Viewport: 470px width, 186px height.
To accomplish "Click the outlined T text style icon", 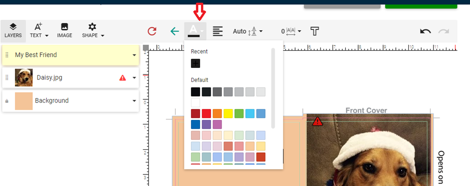I will (314, 31).
